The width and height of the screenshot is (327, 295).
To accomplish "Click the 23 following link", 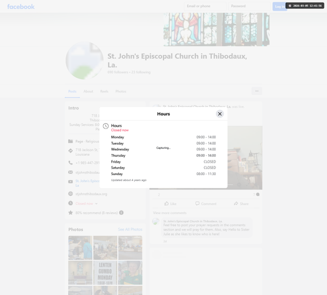I will 141,72.
